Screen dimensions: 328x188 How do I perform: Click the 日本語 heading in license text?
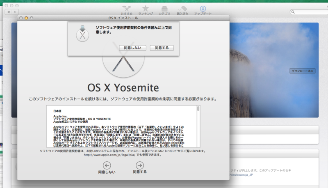(57, 111)
